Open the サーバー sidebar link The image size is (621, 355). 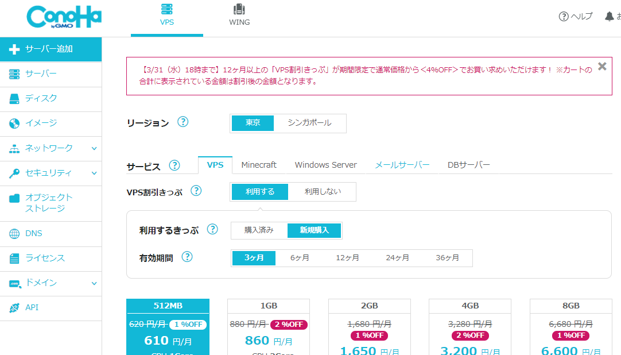pos(51,74)
